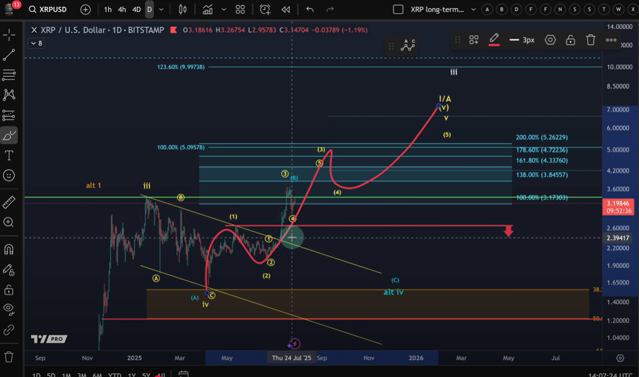Open chart settings gear at axis corner
Viewport: 639px width, 377px height.
620,358
